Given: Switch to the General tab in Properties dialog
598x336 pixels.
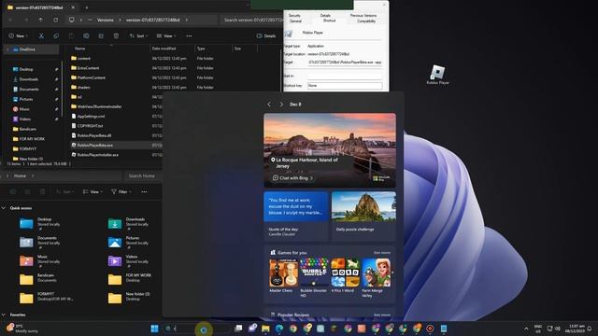Looking at the screenshot, I should coord(295,21).
